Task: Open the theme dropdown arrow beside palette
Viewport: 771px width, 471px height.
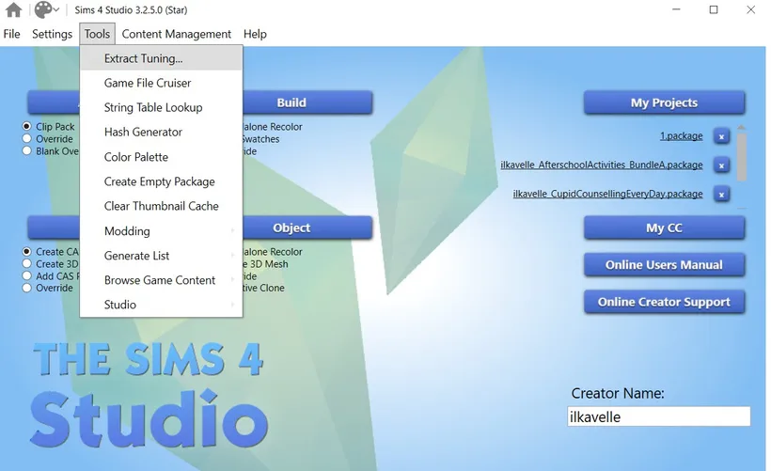Action: (56, 9)
